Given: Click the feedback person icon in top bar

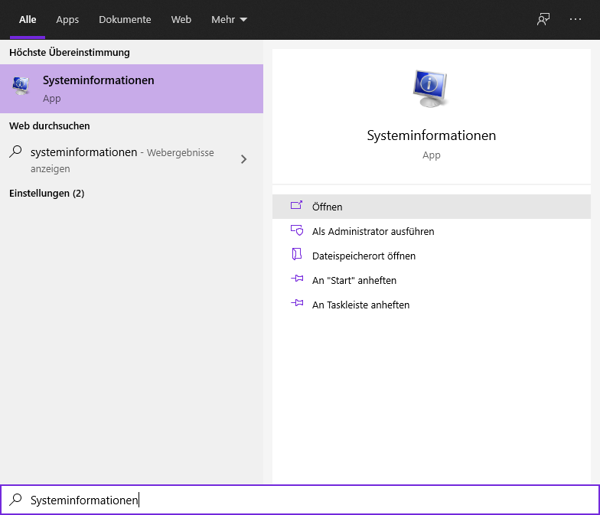Looking at the screenshot, I should coord(543,19).
